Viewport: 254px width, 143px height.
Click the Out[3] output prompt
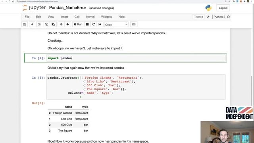pyautogui.click(x=38, y=103)
